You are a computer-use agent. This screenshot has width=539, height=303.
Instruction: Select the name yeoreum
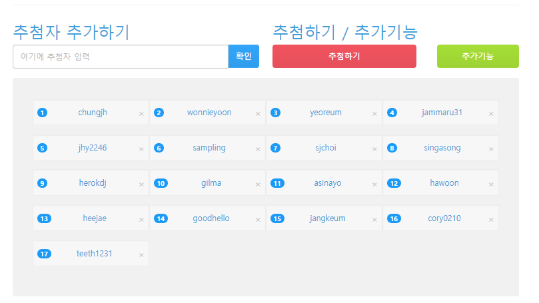(x=326, y=113)
